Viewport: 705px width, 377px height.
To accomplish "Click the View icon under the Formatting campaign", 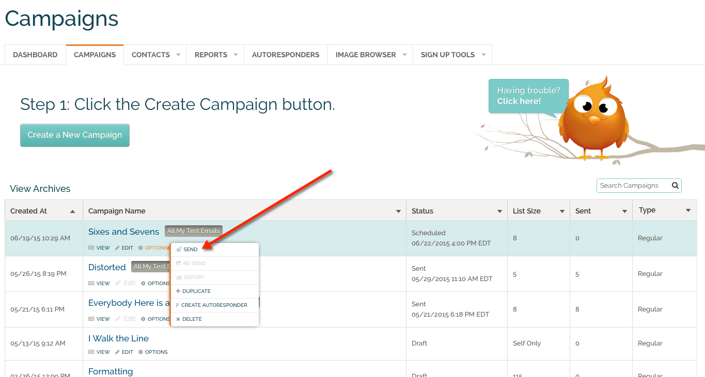I will (x=92, y=376).
